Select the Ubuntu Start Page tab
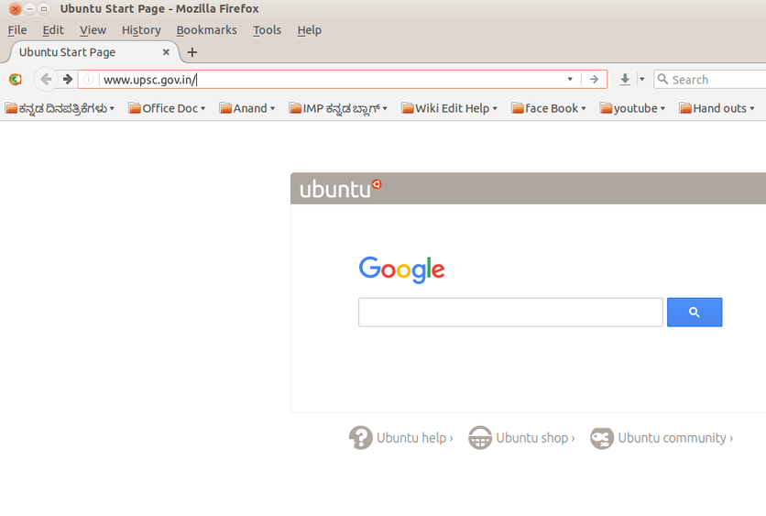766x516 pixels. (x=82, y=52)
